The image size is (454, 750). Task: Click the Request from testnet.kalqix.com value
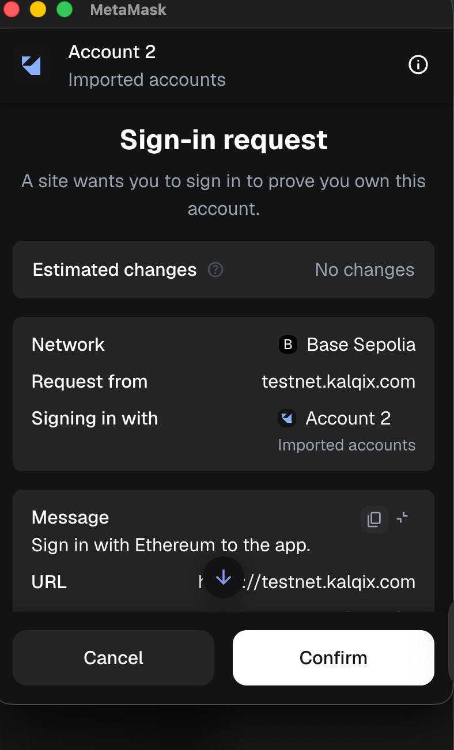(x=338, y=381)
